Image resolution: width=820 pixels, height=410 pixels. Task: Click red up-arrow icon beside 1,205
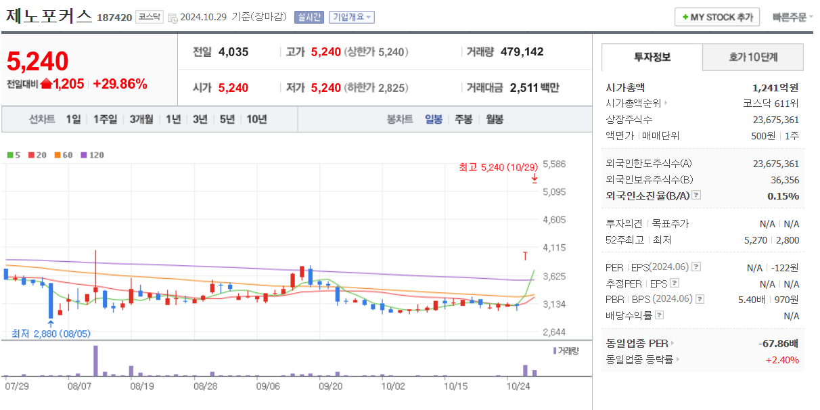tap(46, 84)
